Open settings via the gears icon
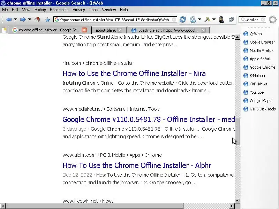279x209 pixels. 231,20
